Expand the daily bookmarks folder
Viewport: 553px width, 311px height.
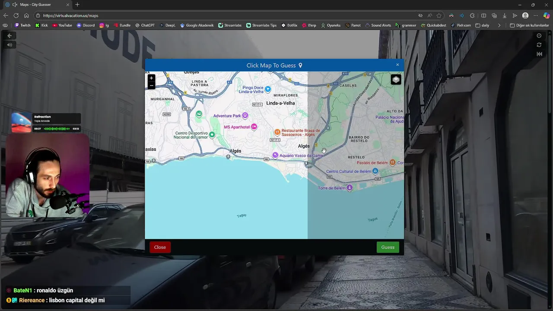(482, 25)
